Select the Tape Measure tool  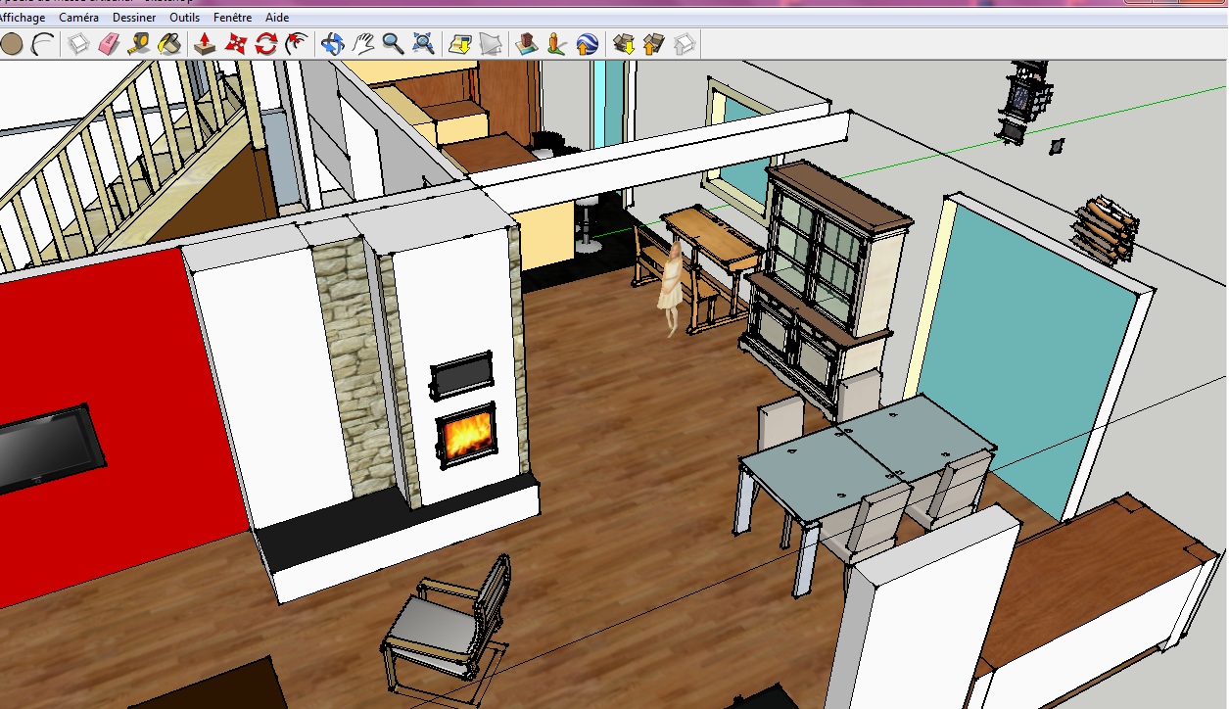tap(139, 44)
